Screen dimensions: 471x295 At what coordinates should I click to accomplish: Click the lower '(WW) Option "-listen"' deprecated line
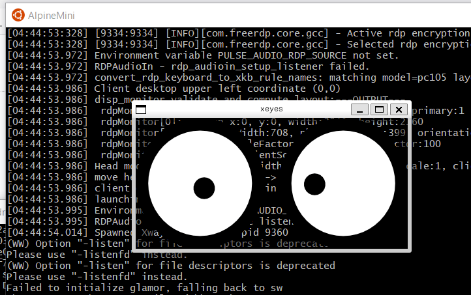click(x=171, y=266)
